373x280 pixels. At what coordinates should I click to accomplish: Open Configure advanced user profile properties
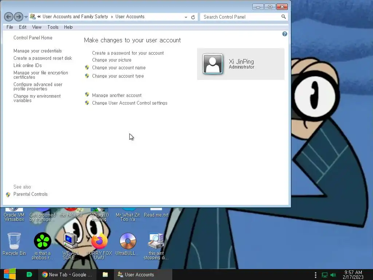tap(38, 86)
